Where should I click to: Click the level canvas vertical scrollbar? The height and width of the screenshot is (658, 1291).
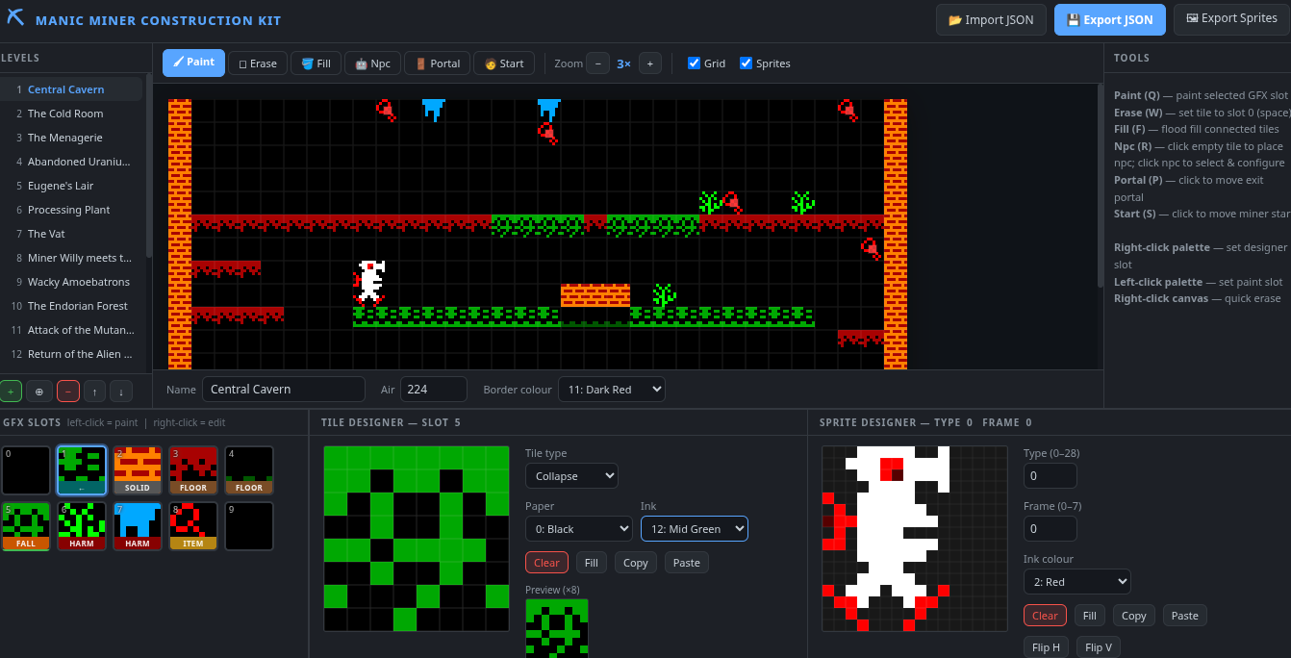pos(1100,188)
